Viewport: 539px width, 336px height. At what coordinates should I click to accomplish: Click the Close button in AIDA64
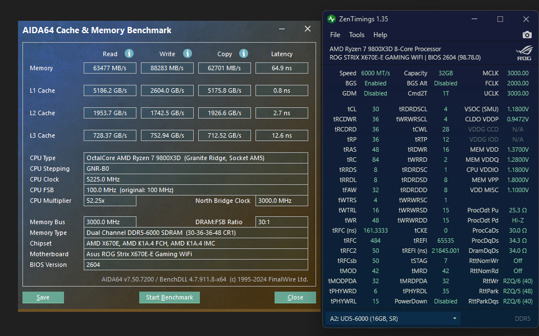(295, 297)
